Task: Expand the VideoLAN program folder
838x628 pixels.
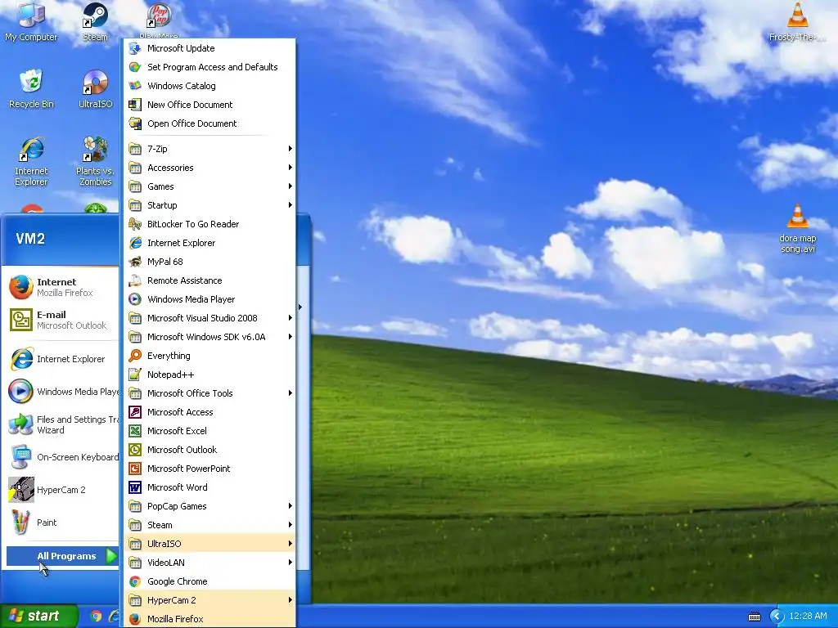Action: coord(209,563)
